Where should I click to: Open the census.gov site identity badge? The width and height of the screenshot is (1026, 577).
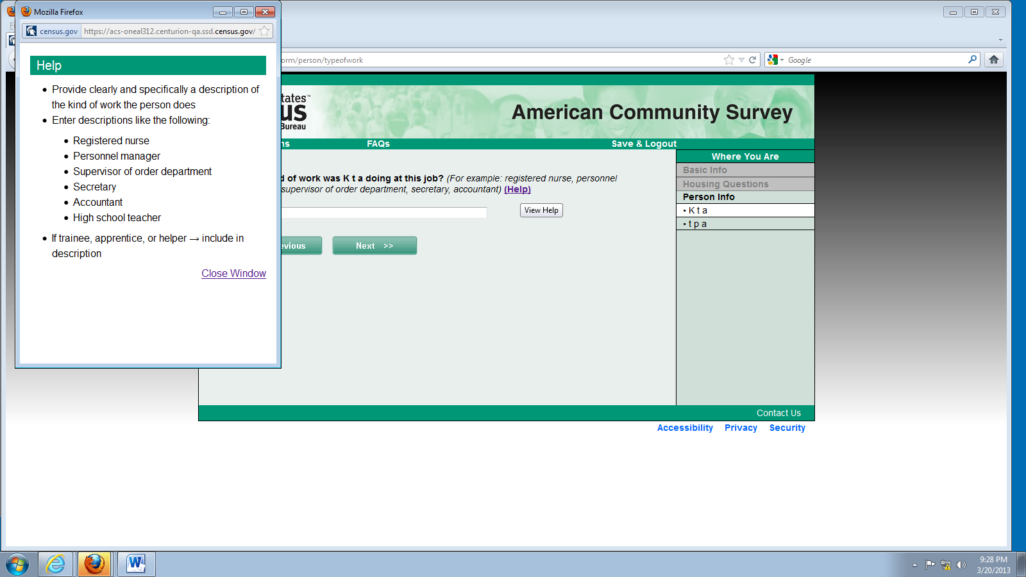point(52,31)
